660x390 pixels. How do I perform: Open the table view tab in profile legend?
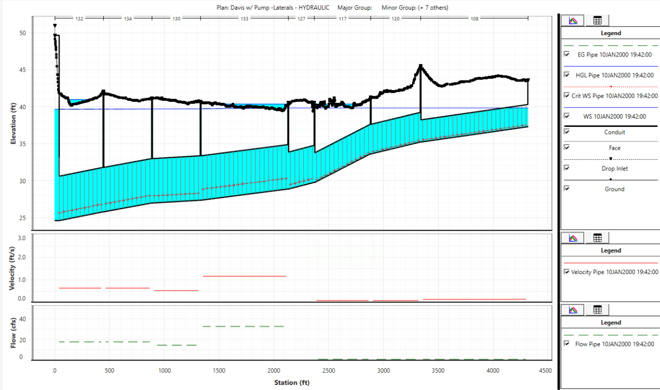[597, 20]
